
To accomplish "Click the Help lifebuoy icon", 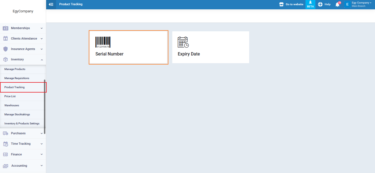I will click(x=320, y=4).
